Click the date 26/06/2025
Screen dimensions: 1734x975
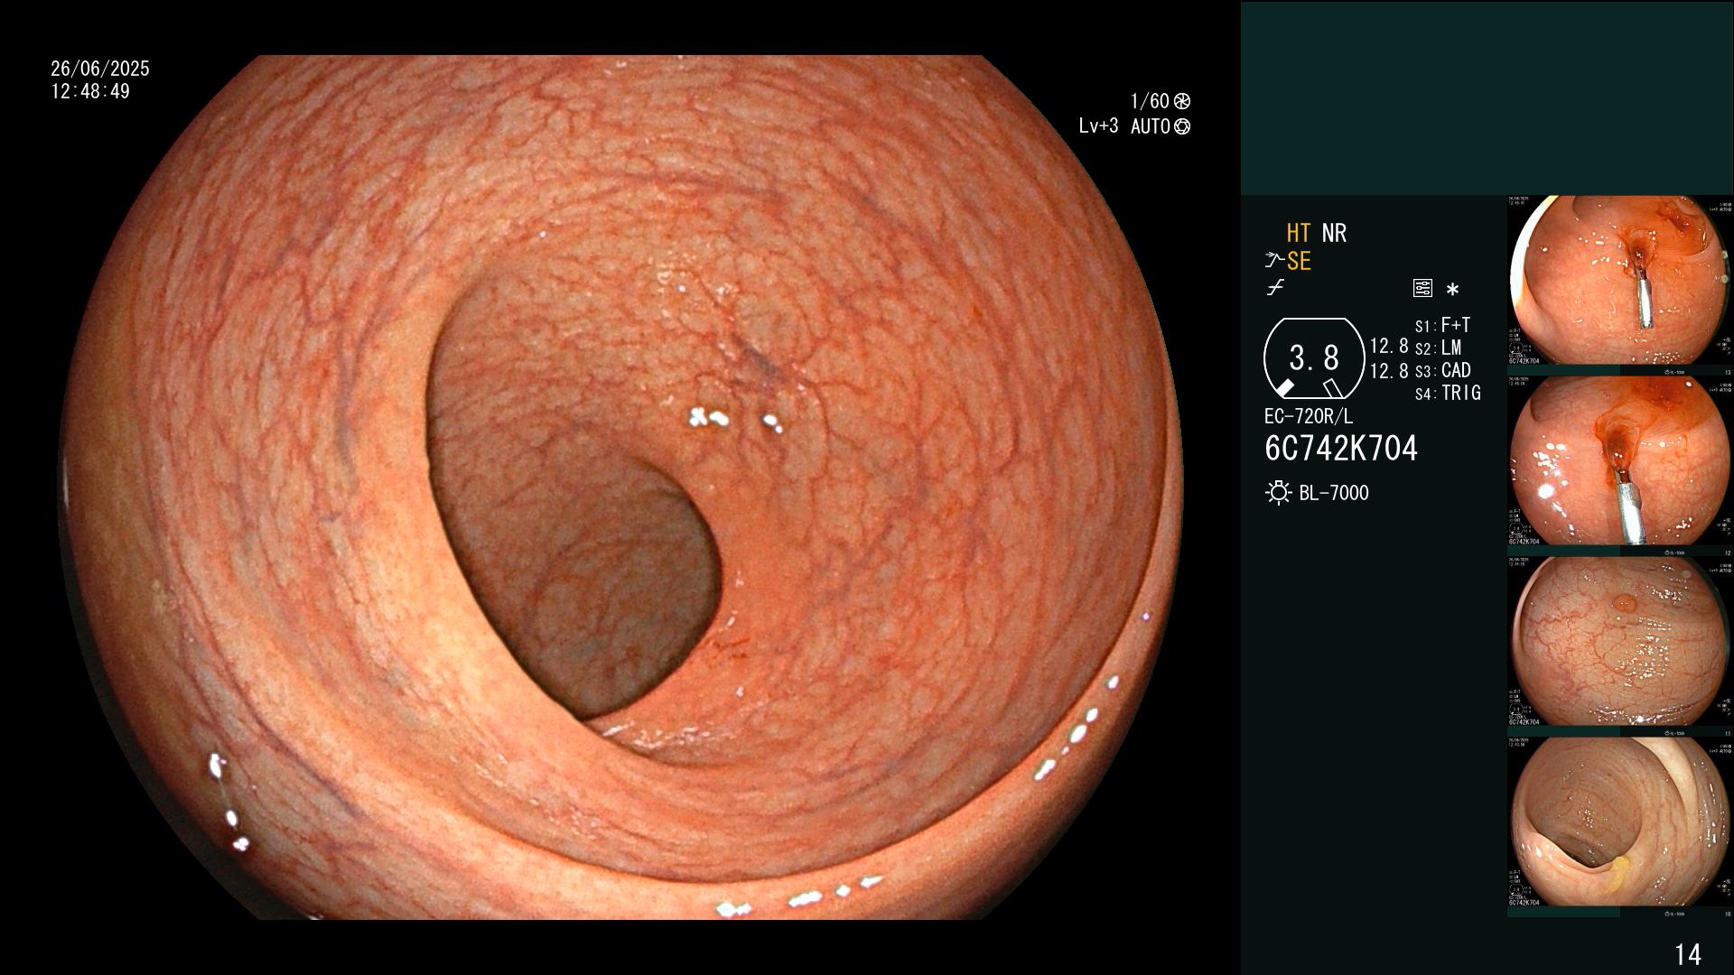coord(100,69)
